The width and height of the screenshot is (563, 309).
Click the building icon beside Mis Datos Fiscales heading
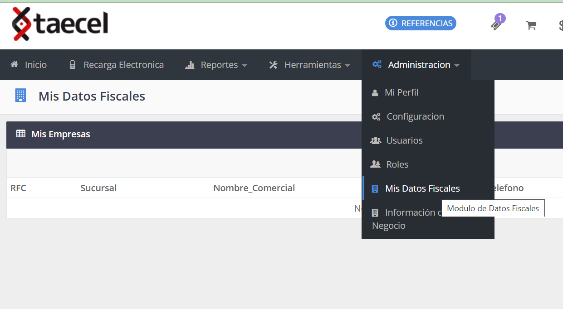[20, 96]
